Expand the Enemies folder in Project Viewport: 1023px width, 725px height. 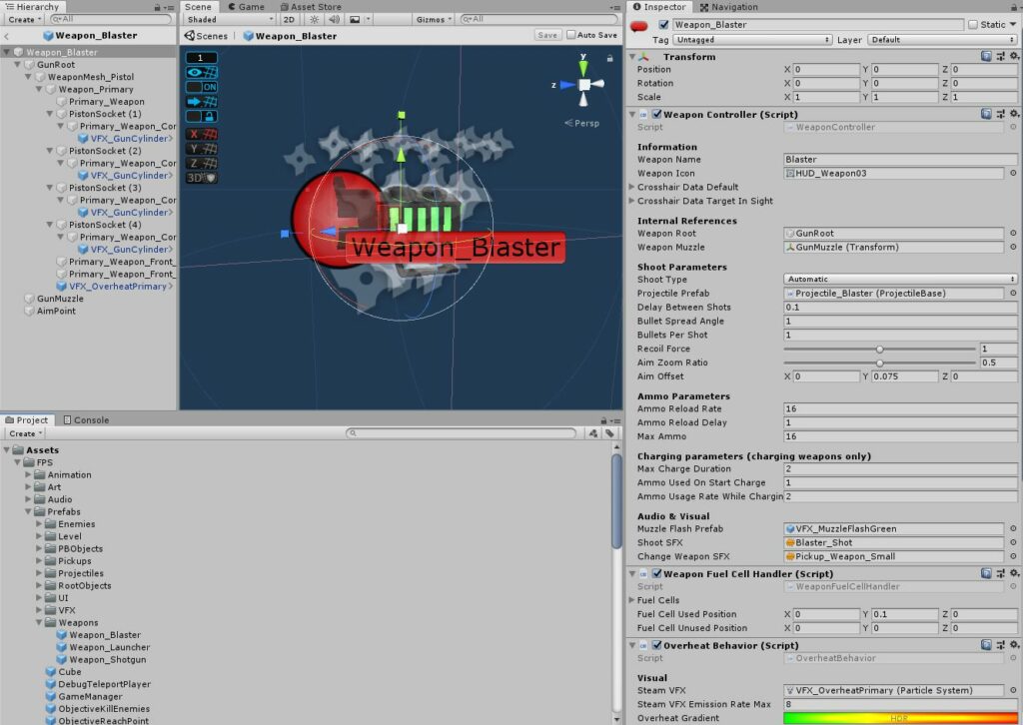tap(39, 524)
